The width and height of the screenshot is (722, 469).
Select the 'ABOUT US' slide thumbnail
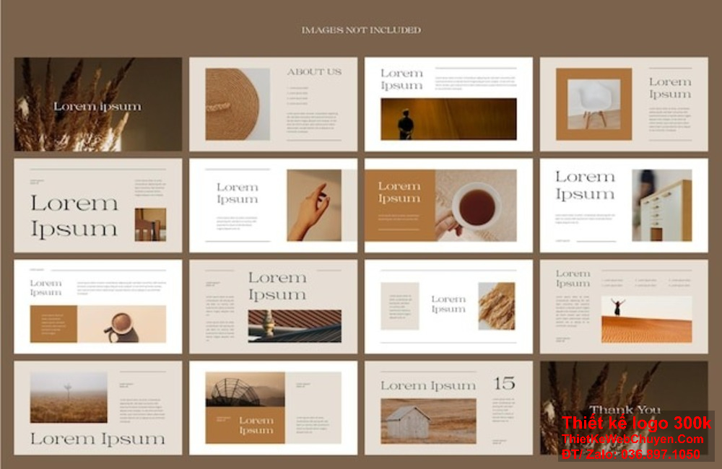pyautogui.click(x=273, y=104)
